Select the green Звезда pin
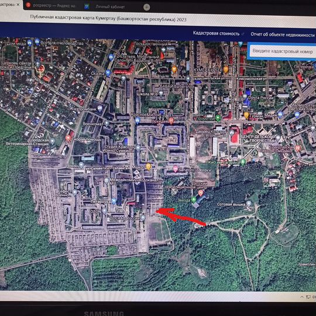Image resolution: width=316 pixels, height=316 pixels. (194, 200)
